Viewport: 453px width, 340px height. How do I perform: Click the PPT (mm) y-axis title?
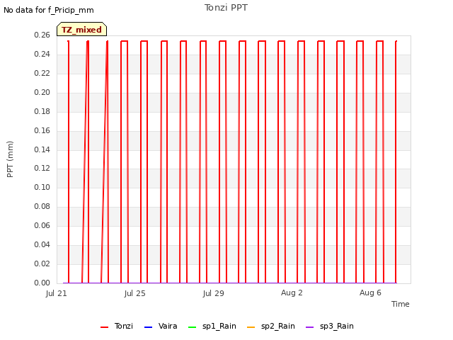pyautogui.click(x=10, y=159)
